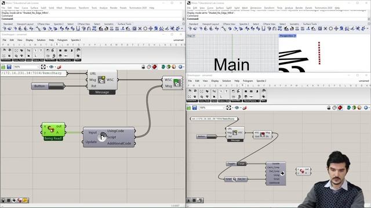Open 160% zoom combo in left Grasshopper
The height and width of the screenshot is (208, 371).
(x=27, y=67)
